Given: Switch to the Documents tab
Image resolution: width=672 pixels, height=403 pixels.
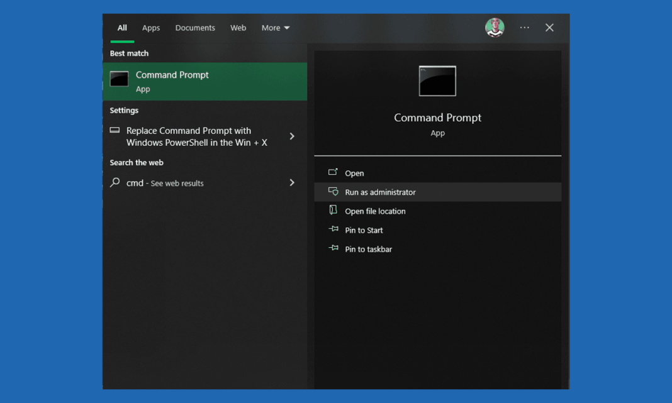Looking at the screenshot, I should [x=195, y=28].
